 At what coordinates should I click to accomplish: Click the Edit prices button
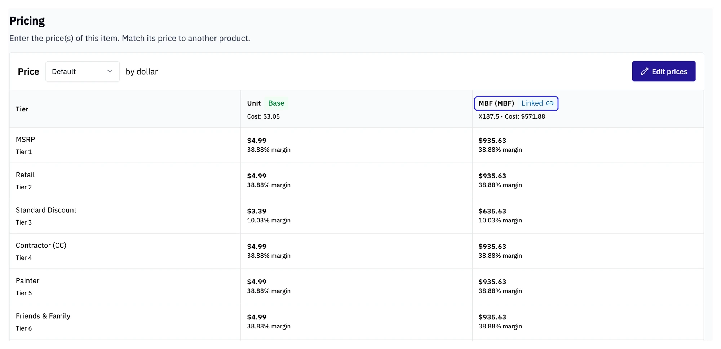pos(663,71)
